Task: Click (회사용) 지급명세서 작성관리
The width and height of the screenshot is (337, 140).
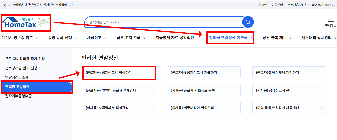Action: (x=119, y=108)
